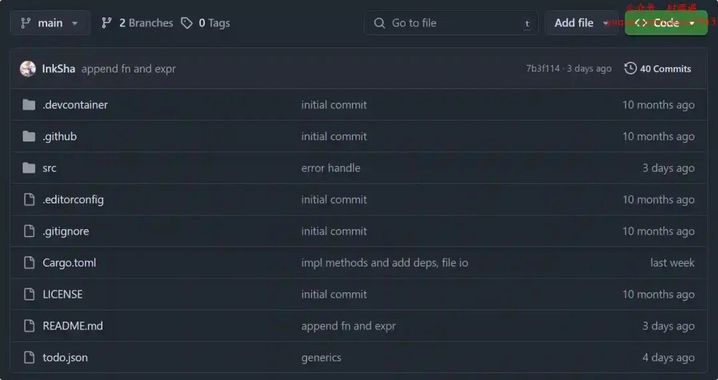Open the InkSha username link
The image size is (718, 380).
[59, 68]
